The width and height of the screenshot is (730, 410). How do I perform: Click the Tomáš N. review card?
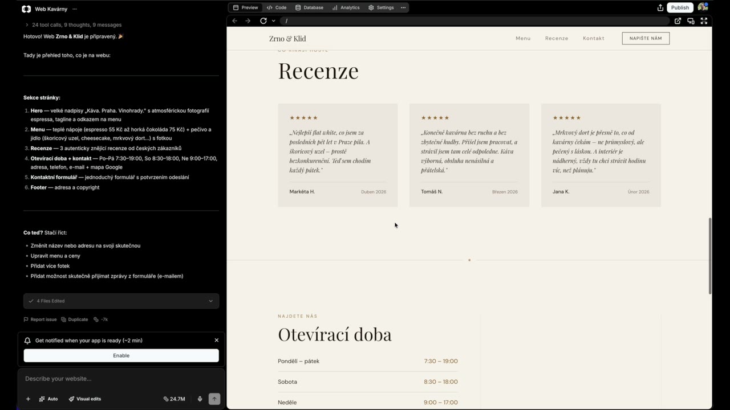click(469, 155)
